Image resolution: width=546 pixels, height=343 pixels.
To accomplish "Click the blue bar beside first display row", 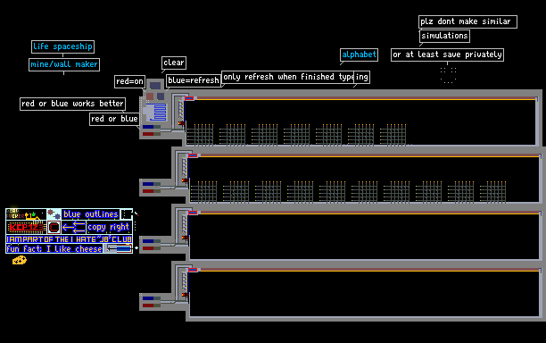I will click(148, 127).
